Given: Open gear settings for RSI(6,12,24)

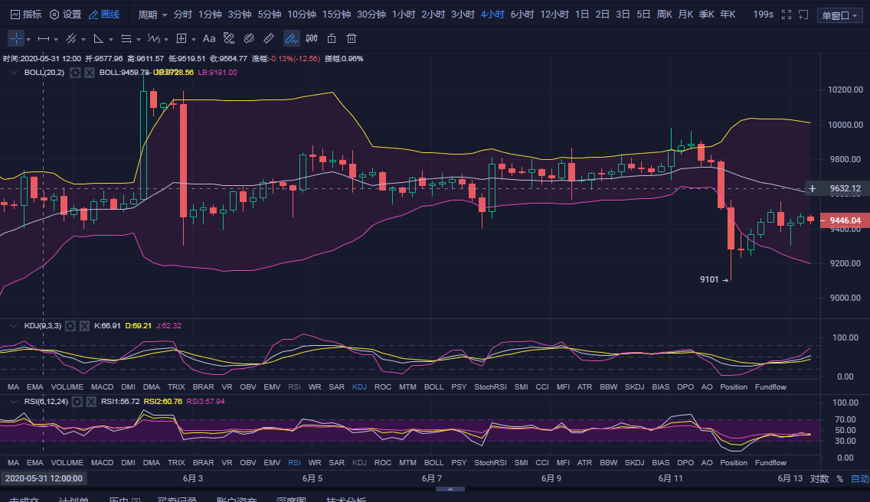Looking at the screenshot, I should tap(77, 402).
